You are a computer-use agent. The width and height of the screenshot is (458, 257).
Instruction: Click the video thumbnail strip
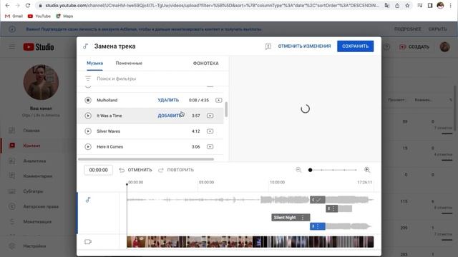click(x=250, y=242)
